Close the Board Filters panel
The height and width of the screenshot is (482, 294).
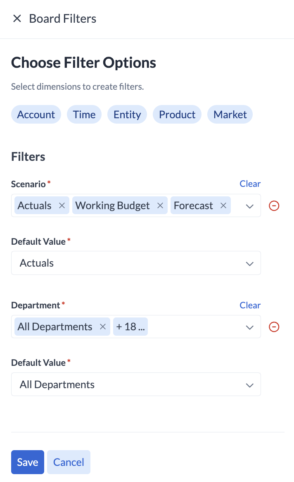(x=17, y=19)
